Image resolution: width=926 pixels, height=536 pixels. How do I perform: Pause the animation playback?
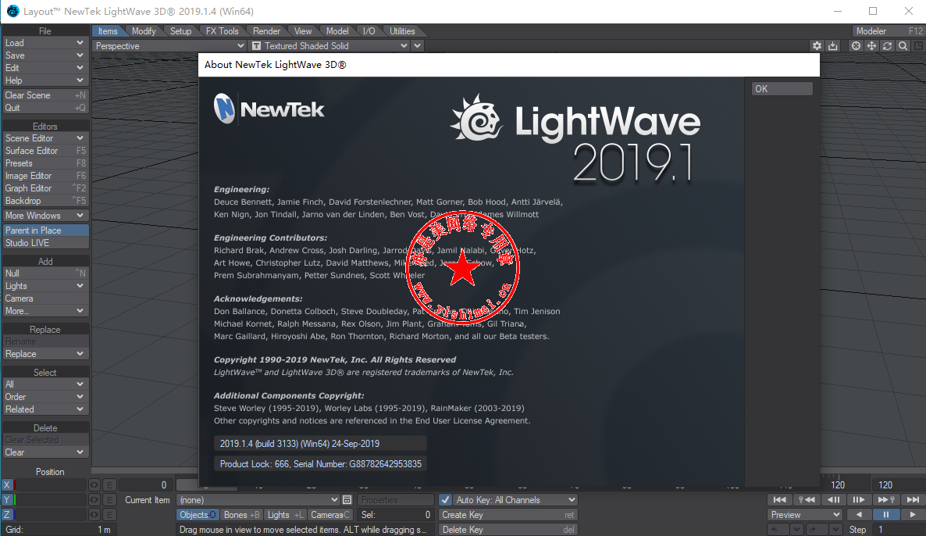click(886, 515)
